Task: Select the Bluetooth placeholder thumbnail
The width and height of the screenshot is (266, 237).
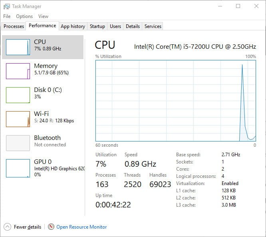Action: 18,143
